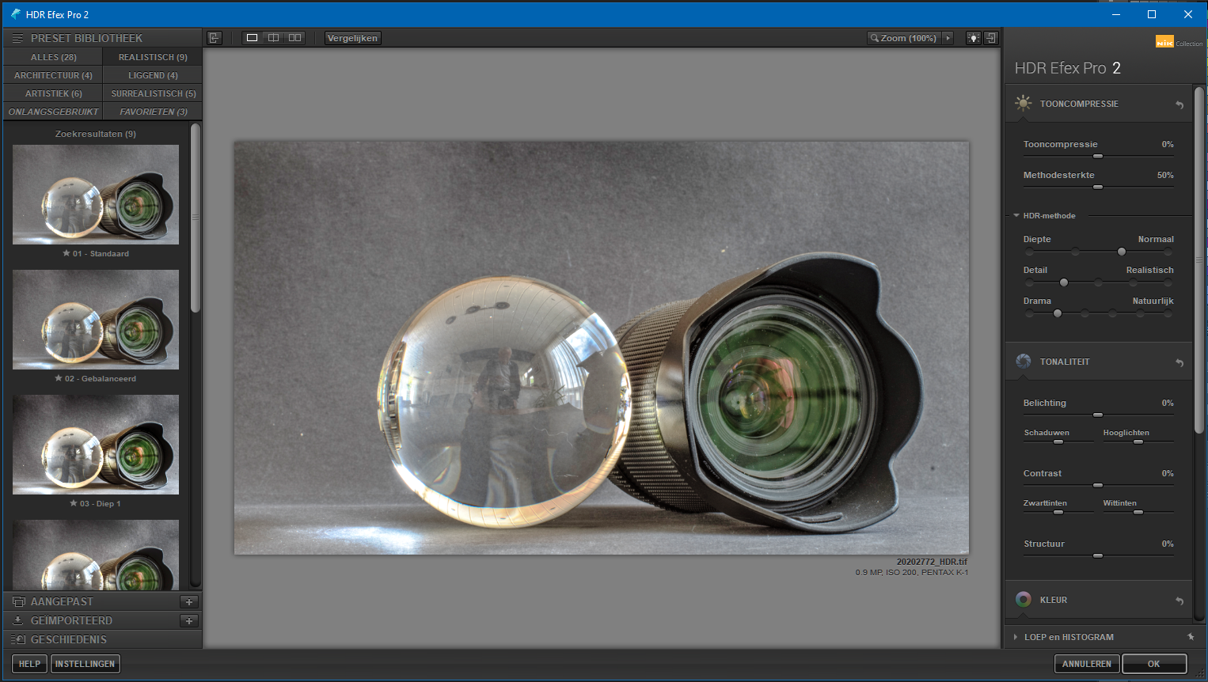The height and width of the screenshot is (682, 1208).
Task: Set Diepte to the first stop
Action: pos(1029,252)
